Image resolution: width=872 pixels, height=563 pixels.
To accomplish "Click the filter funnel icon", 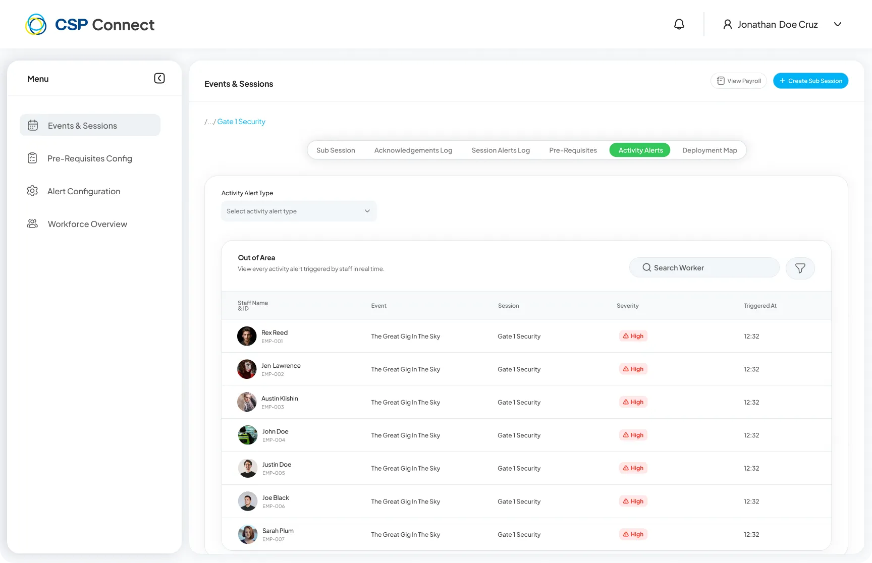I will click(800, 268).
